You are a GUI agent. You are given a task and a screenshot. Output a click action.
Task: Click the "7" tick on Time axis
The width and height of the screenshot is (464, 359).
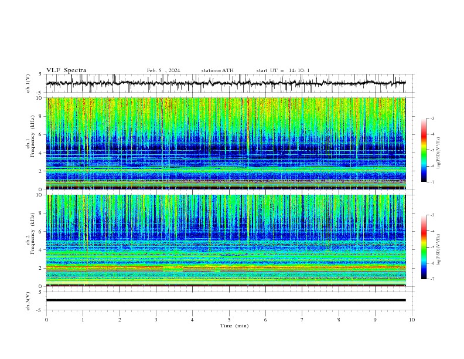point(302,320)
